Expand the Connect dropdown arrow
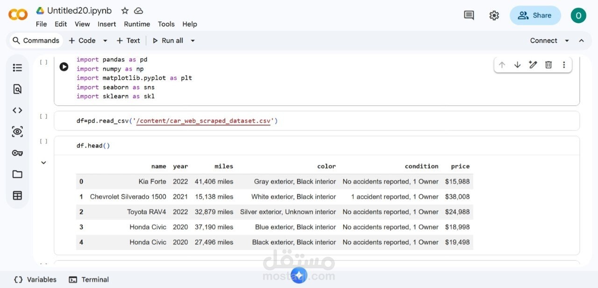The width and height of the screenshot is (598, 288). 567,41
